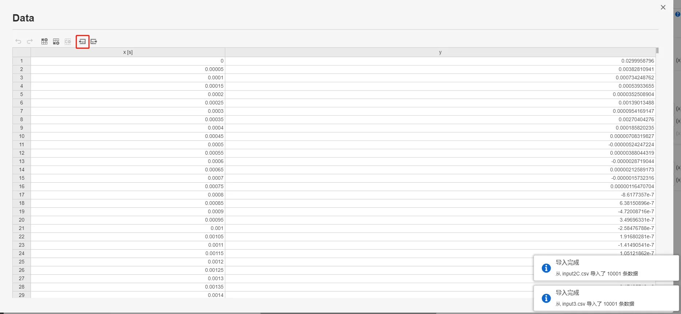
Task: Select row header 1
Action: [x=21, y=61]
